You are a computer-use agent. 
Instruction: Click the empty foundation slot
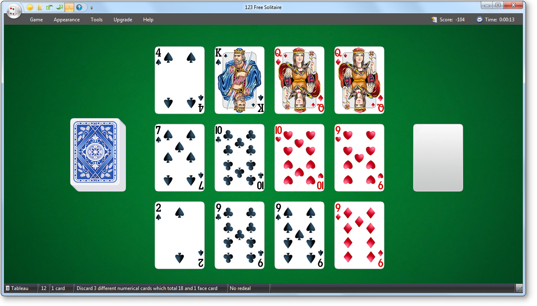(438, 158)
